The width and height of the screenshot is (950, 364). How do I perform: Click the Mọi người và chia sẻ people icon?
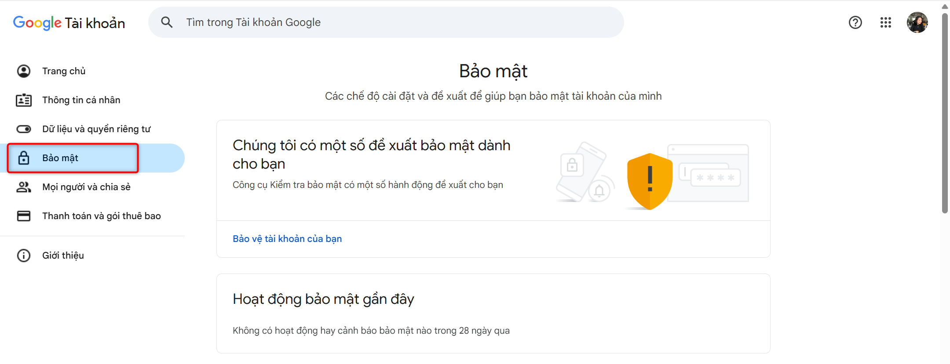click(24, 187)
